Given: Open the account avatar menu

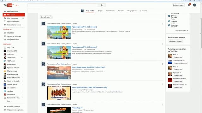Looking at the screenshot, I should tap(194, 5).
